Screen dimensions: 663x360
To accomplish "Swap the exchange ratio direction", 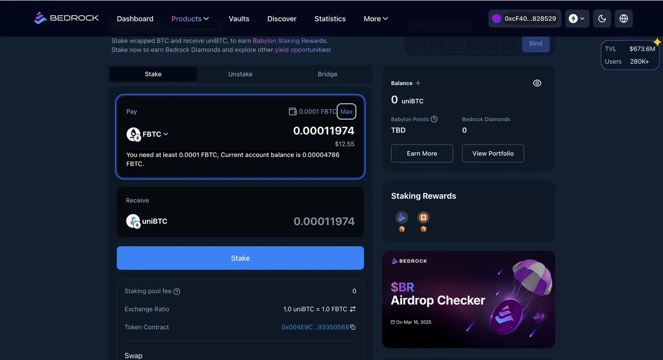I will (x=353, y=309).
